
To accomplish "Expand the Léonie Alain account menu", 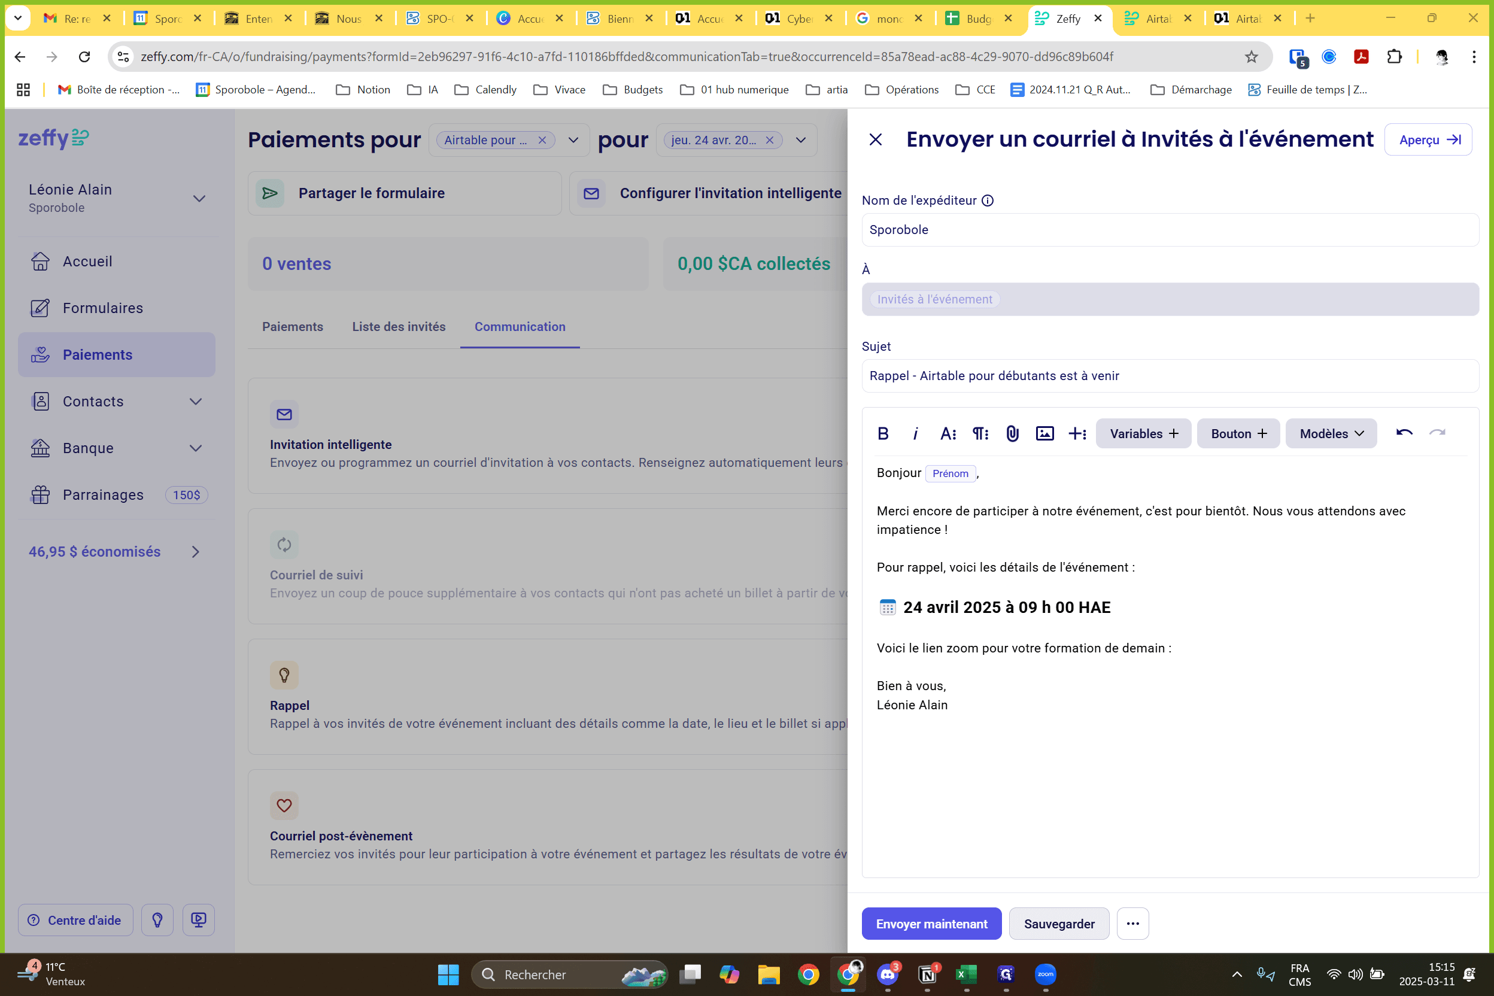I will 199,198.
